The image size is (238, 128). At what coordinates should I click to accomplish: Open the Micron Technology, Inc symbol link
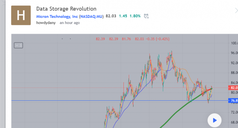70,16
